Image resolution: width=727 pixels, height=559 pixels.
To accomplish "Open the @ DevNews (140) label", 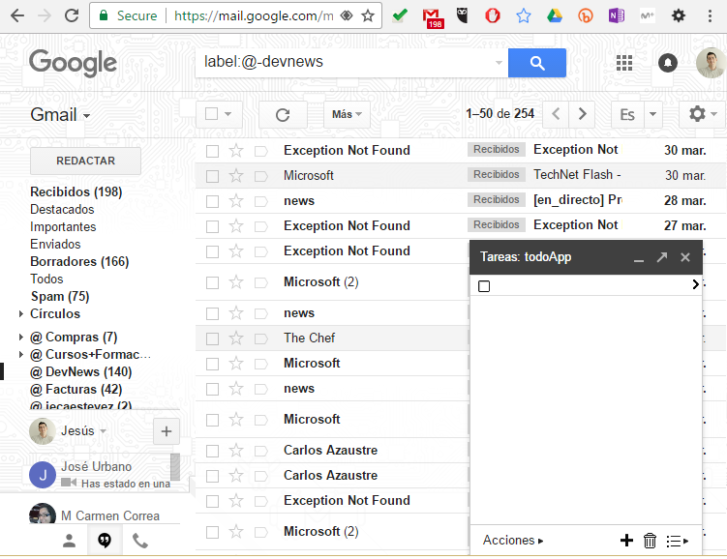I will (80, 372).
